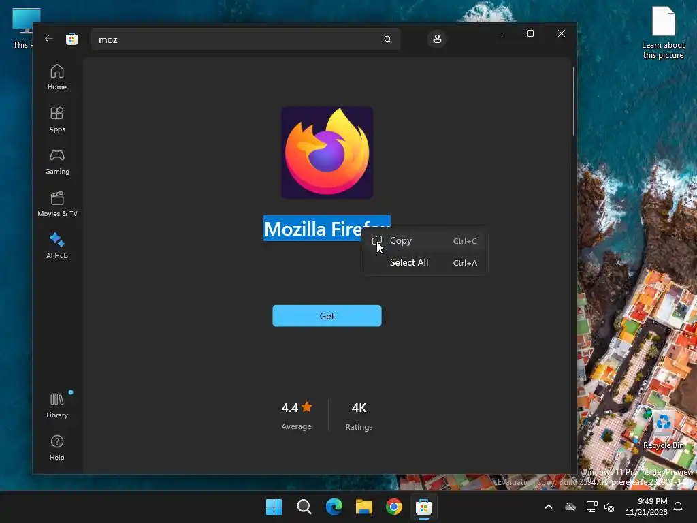
Task: Open Windows Search from taskbar
Action: 304,507
